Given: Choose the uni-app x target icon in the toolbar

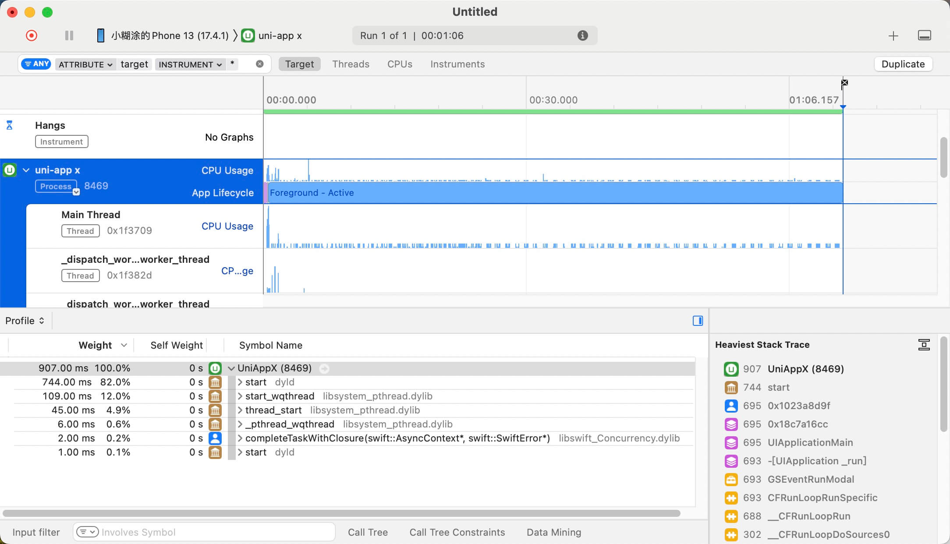Looking at the screenshot, I should click(248, 35).
